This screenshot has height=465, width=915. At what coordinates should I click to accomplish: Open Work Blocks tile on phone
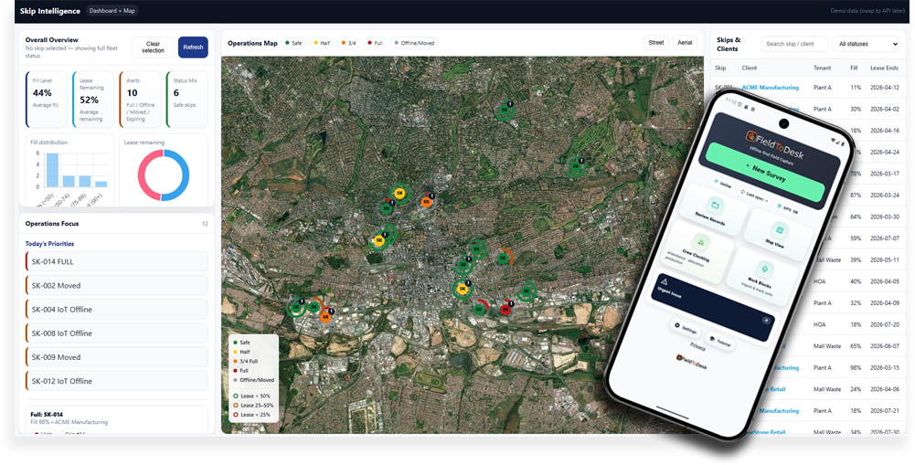click(762, 276)
